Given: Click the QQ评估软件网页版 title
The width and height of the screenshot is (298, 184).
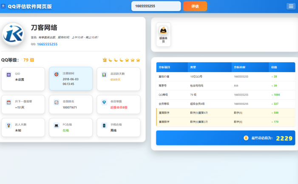Looking at the screenshot, I should coord(30,6).
